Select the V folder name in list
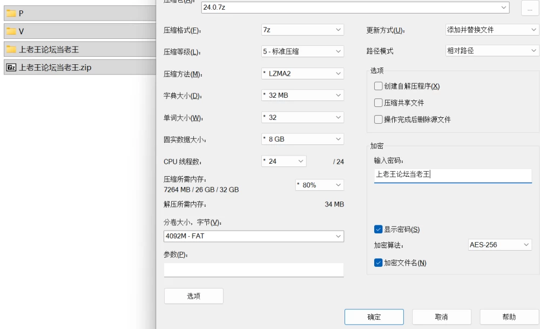Viewport: 540px width, 329px height. click(21, 31)
